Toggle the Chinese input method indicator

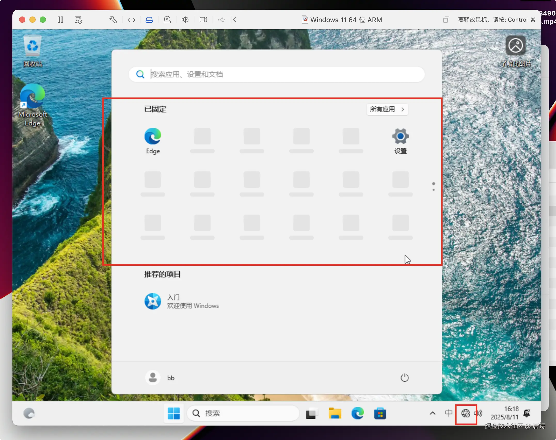[449, 413]
